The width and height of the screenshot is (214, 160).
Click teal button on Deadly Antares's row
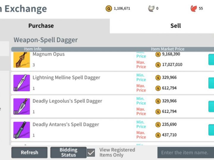pyautogui.click(x=211, y=130)
